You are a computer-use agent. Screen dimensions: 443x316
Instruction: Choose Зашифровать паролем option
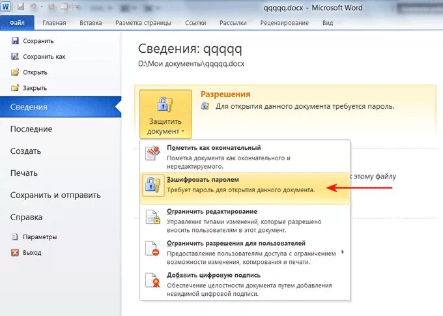[245, 188]
